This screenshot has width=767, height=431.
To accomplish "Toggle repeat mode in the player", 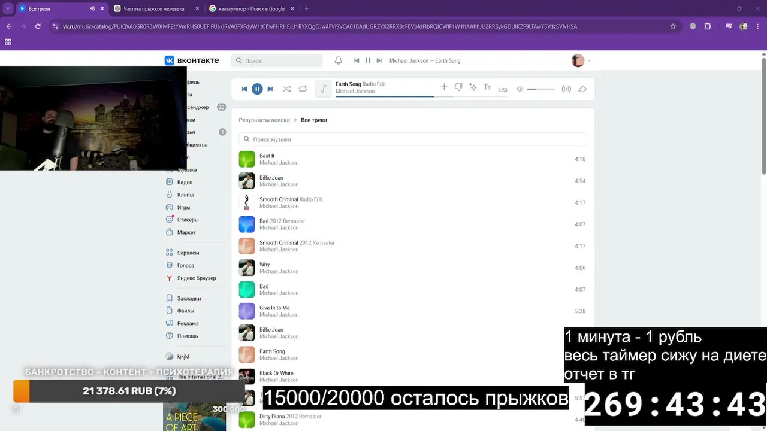I will [x=303, y=89].
